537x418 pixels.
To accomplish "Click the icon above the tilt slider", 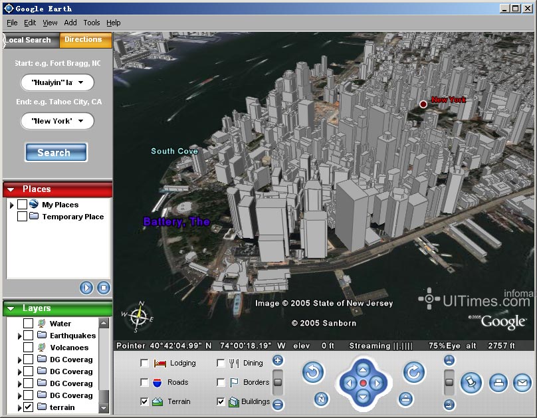I will tap(449, 360).
